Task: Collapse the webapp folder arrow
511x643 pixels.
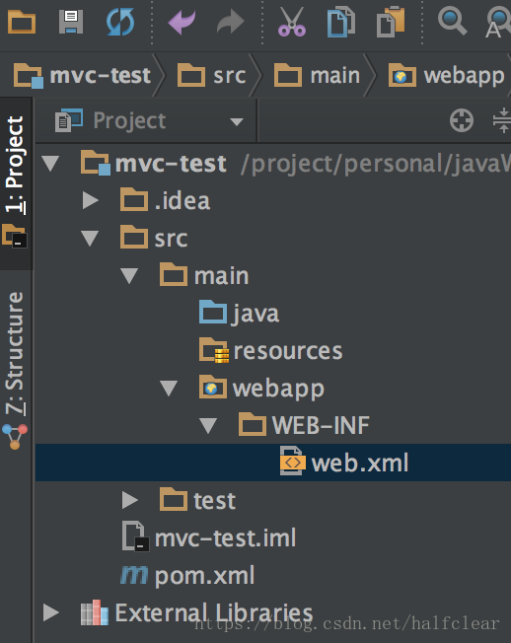Action: tap(169, 389)
